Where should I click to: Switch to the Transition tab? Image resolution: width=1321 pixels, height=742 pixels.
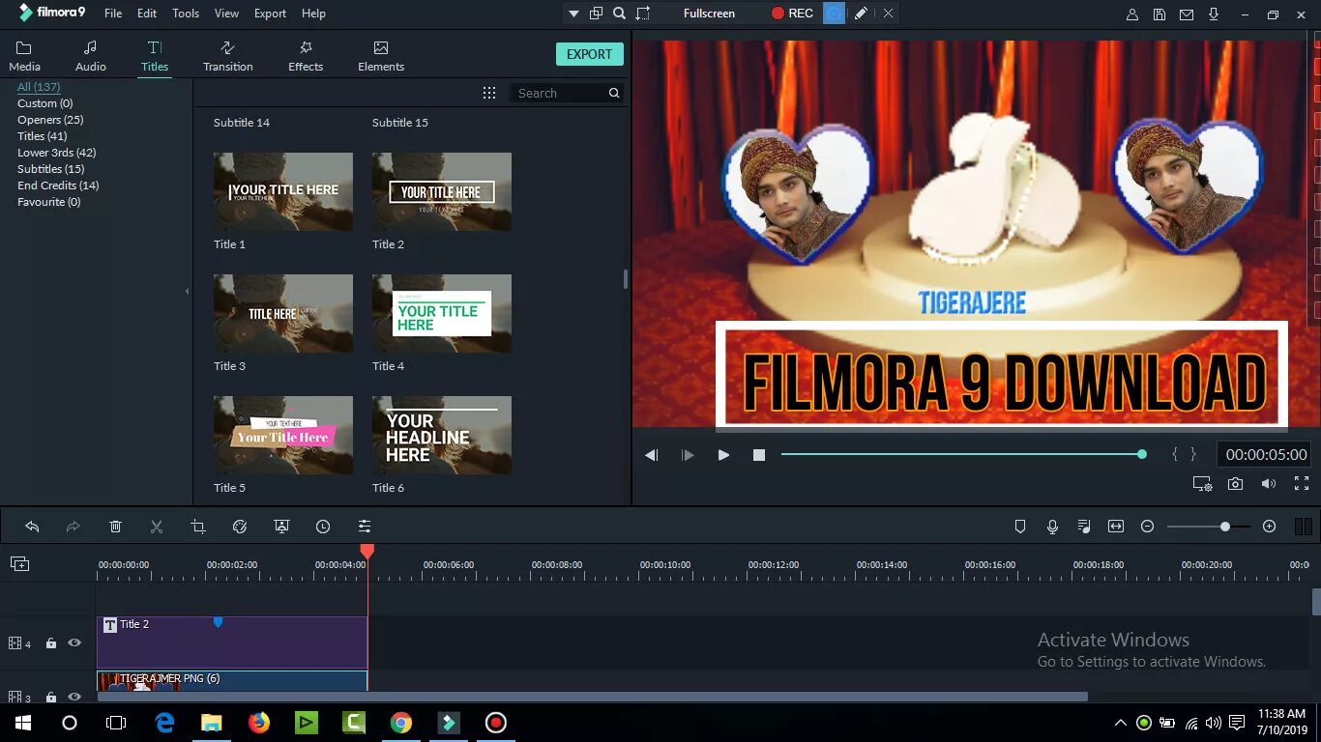[228, 57]
